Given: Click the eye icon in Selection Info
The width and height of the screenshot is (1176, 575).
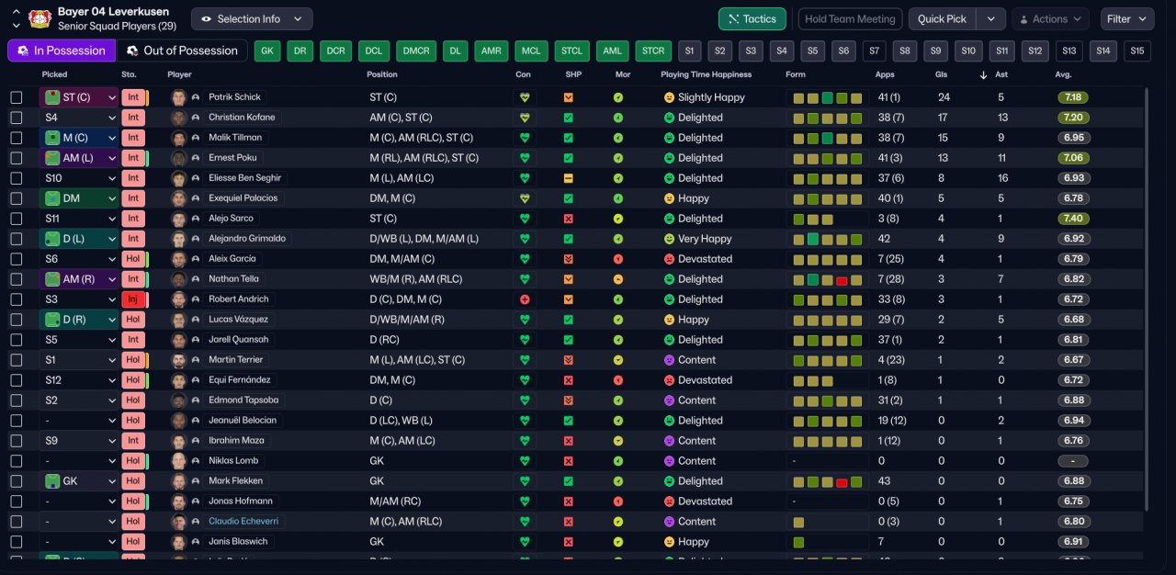Looking at the screenshot, I should click(x=207, y=19).
